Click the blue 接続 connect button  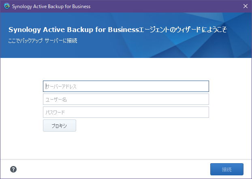click(x=227, y=169)
